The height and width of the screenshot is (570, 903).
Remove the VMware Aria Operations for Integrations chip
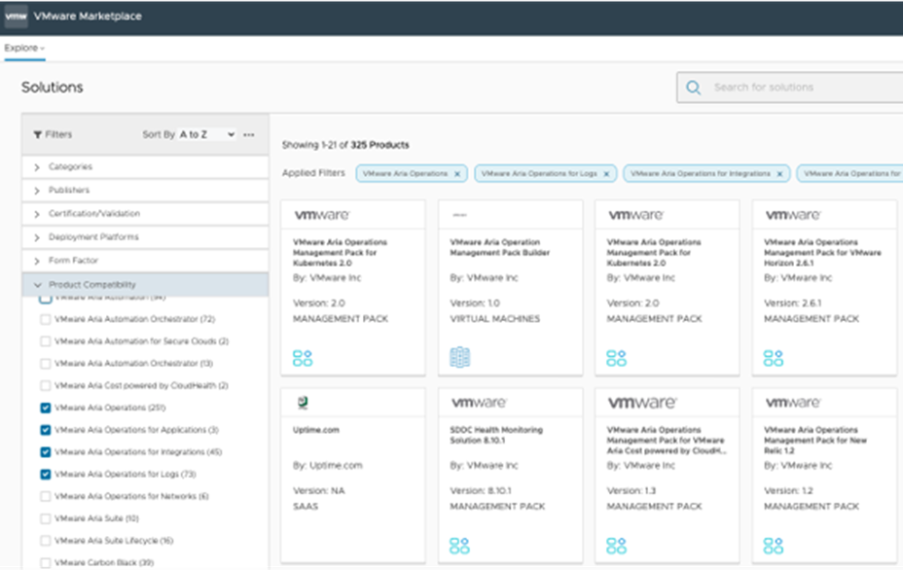click(779, 174)
